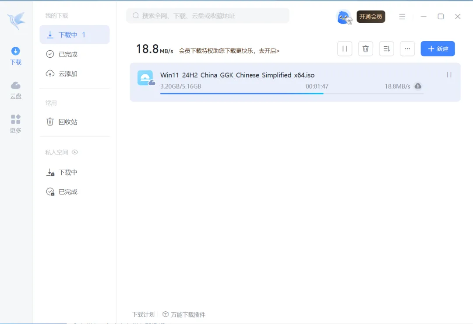
Task: Click the remaining time 00:01:47
Action: point(317,87)
